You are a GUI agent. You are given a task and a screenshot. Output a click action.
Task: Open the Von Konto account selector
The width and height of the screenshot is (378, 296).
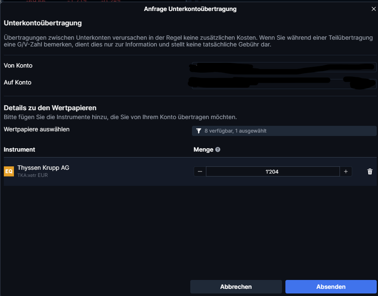click(284, 67)
